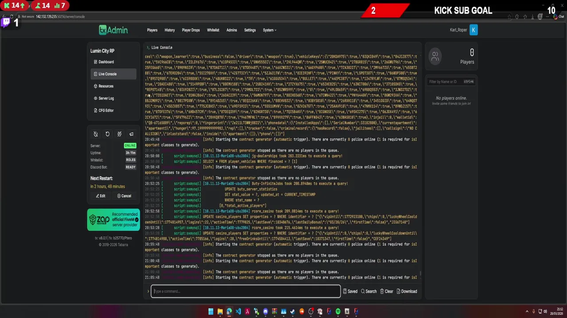Open the CFG Editor sidebar item
The width and height of the screenshot is (567, 318).
114,110
